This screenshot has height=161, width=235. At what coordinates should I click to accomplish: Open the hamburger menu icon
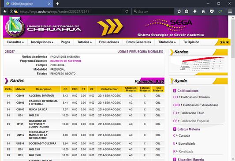230,11
